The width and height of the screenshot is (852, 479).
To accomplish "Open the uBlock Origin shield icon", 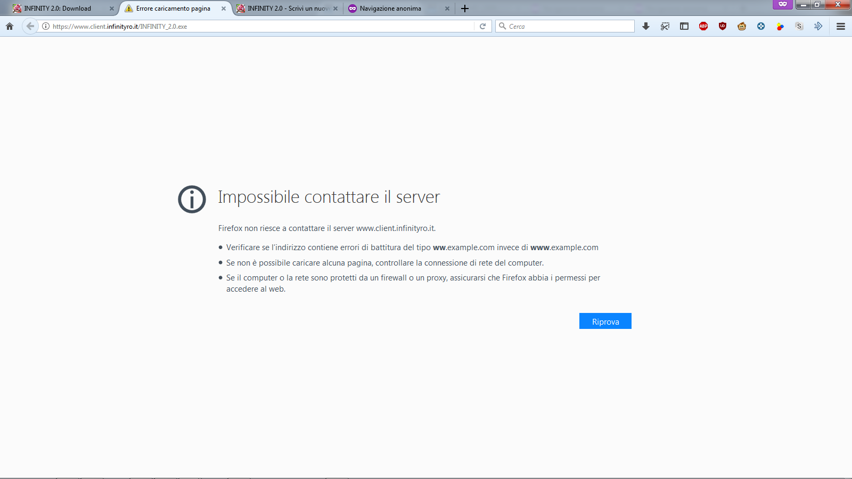I will tap(723, 26).
